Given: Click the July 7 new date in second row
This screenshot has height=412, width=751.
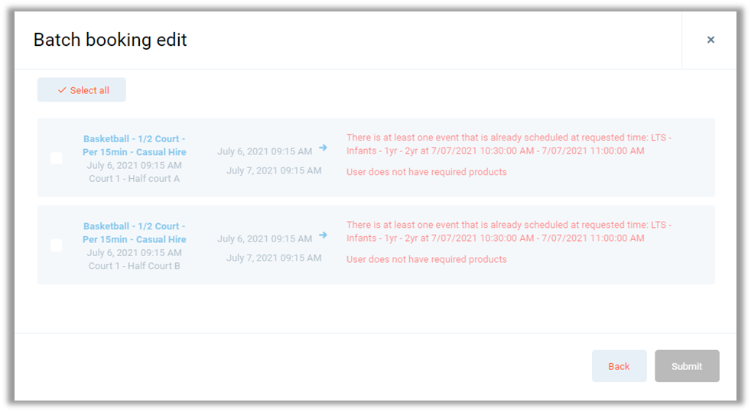Looking at the screenshot, I should click(x=274, y=258).
